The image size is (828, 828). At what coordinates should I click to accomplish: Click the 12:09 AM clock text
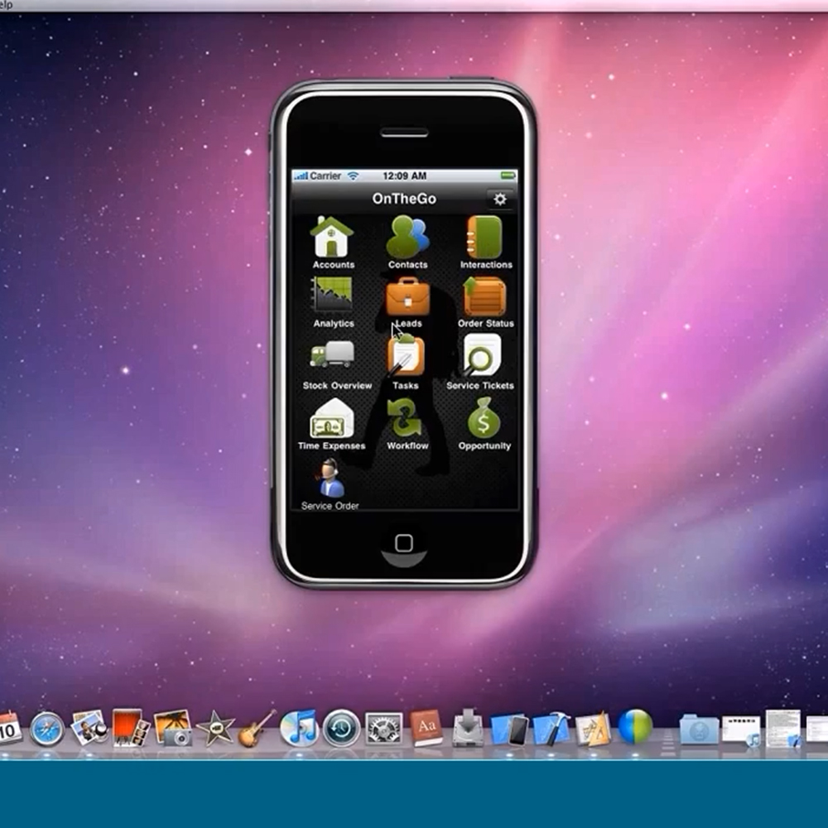point(405,176)
